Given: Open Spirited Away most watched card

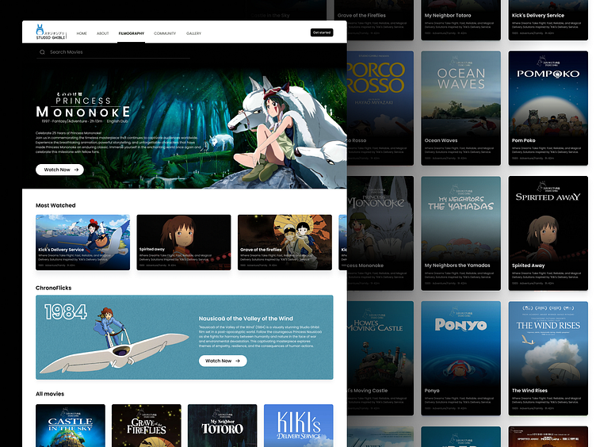Looking at the screenshot, I should pos(184,243).
